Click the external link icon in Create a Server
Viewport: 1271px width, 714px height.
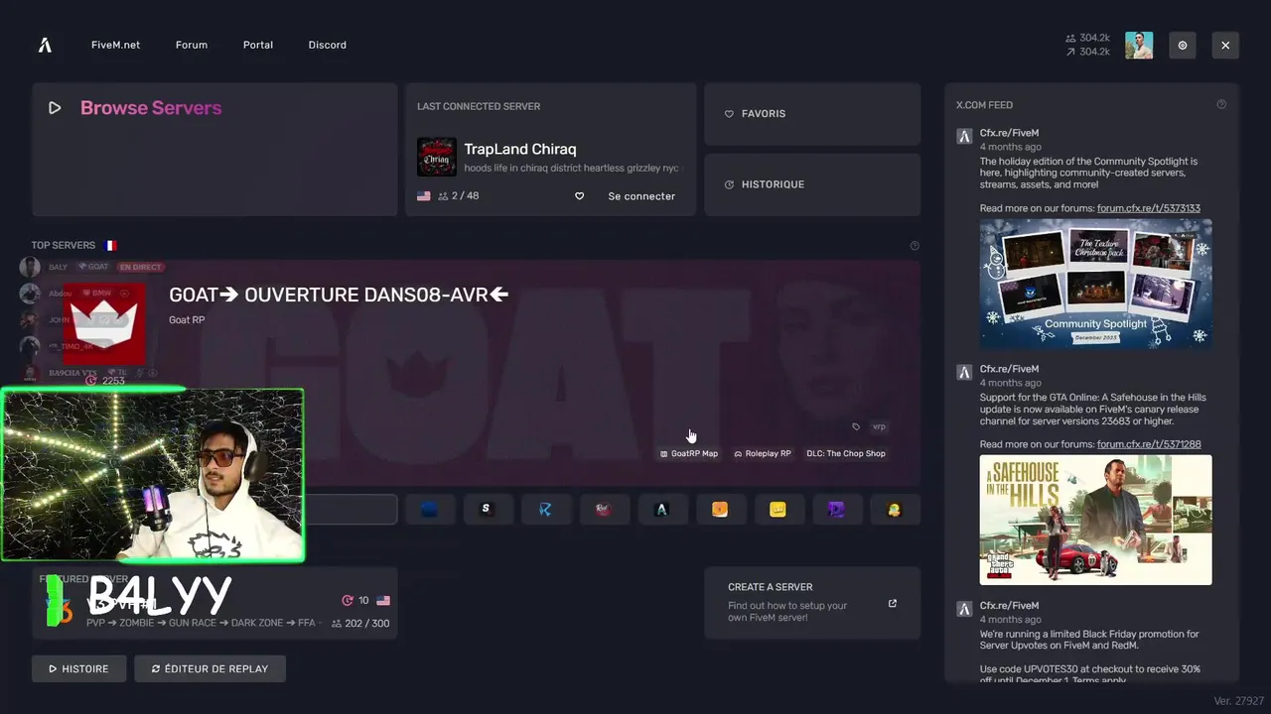(x=892, y=603)
